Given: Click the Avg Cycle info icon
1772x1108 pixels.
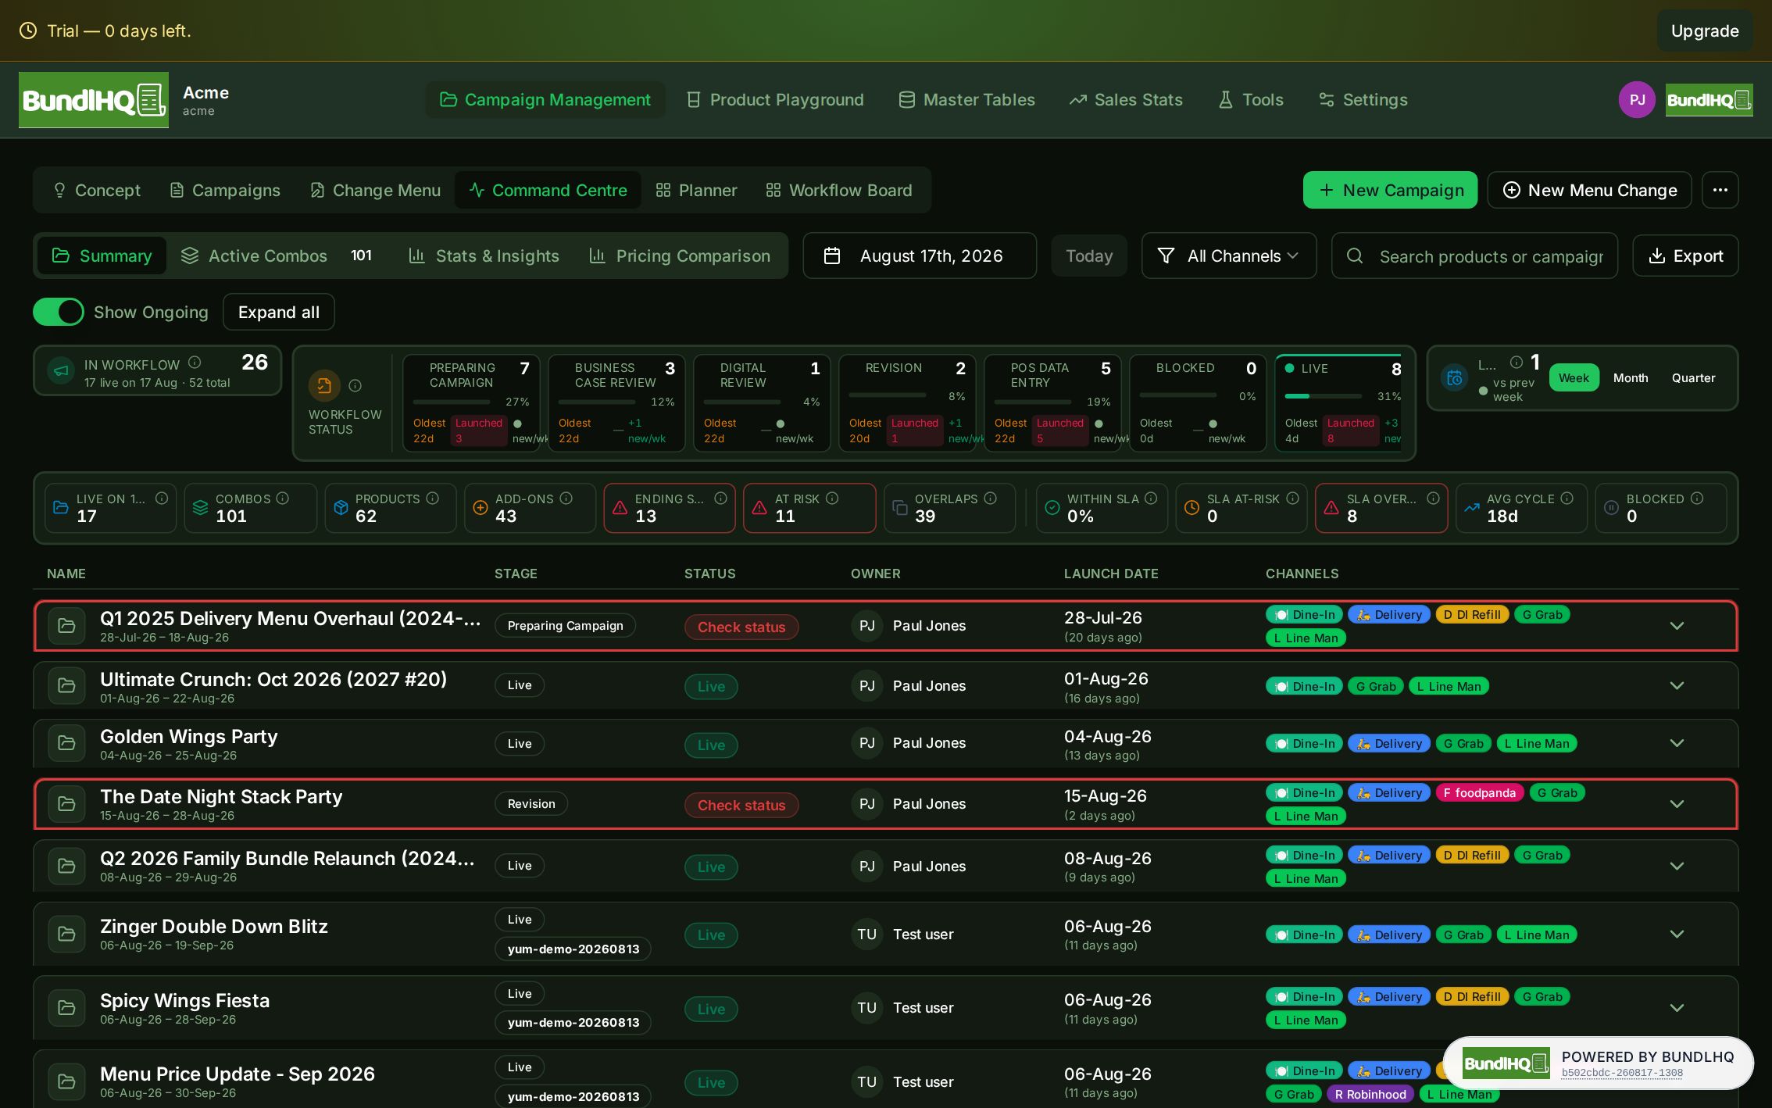Looking at the screenshot, I should tap(1567, 498).
